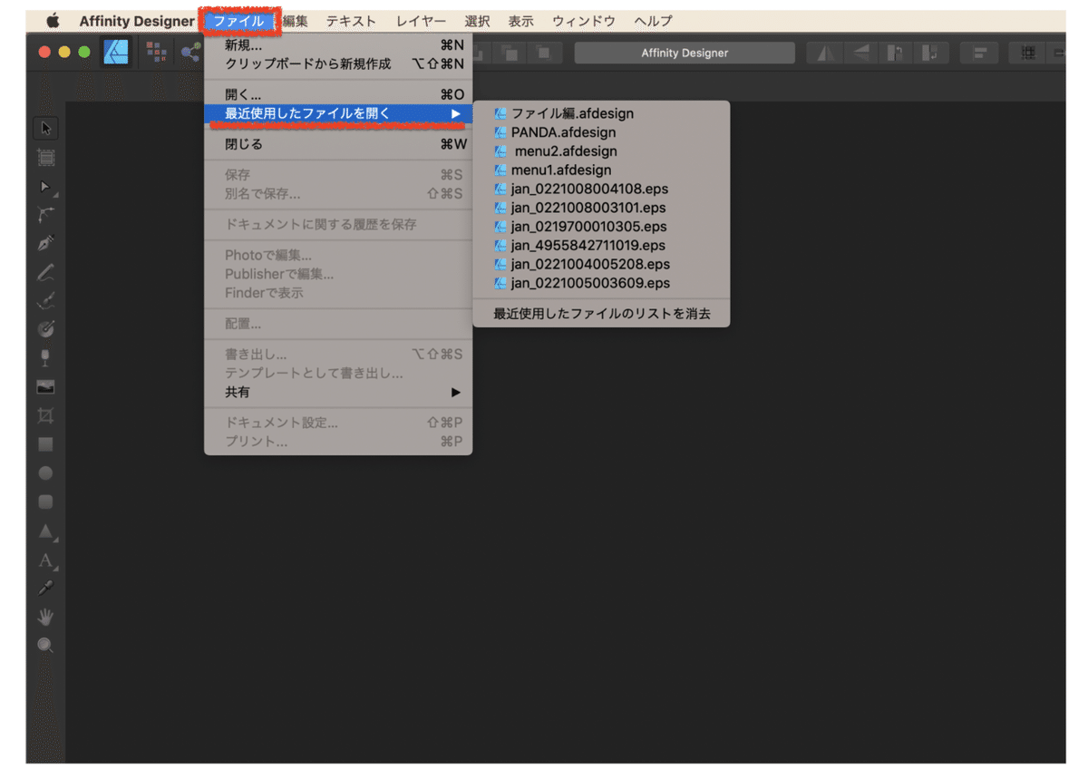Viewport: 1088px width, 769px height.
Task: Open recent file menu1.afdesign
Action: (x=601, y=170)
